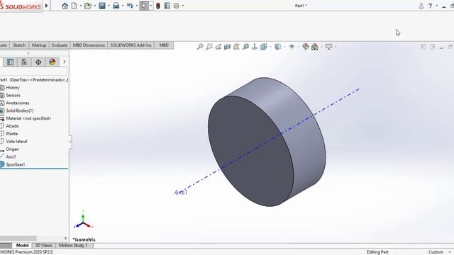This screenshot has height=255, width=454.
Task: Expand the Save dropdown arrow
Action: tap(109, 6)
